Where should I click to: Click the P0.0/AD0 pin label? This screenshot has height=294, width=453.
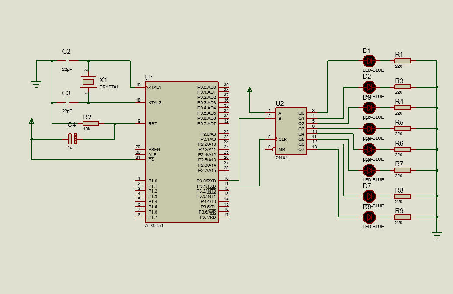point(207,87)
